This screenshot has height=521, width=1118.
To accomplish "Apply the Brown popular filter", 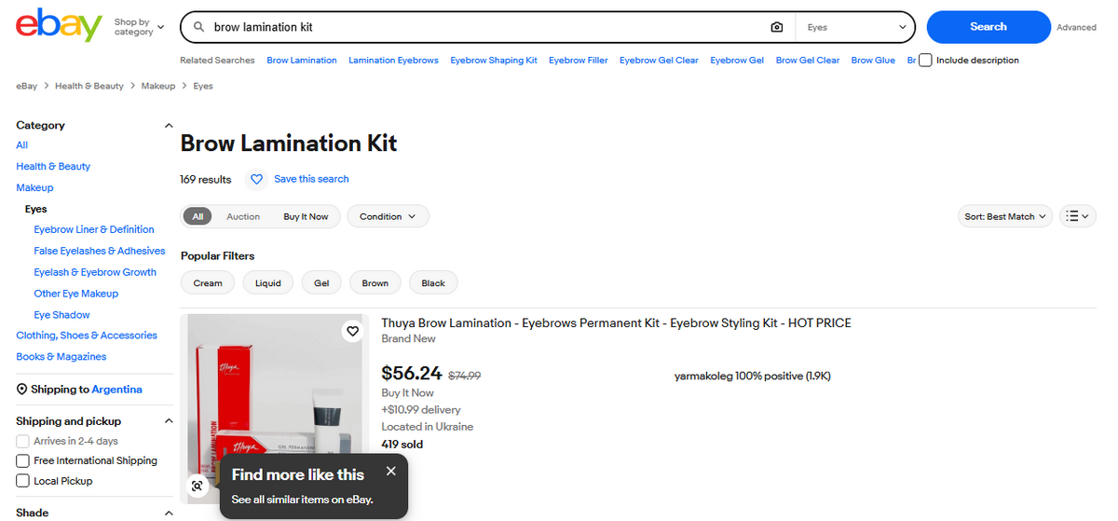I will 375,282.
